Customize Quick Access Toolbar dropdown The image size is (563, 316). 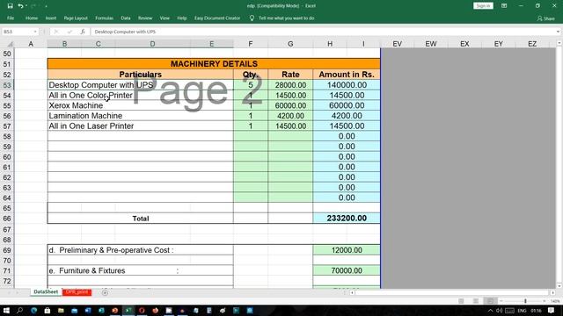(x=46, y=6)
